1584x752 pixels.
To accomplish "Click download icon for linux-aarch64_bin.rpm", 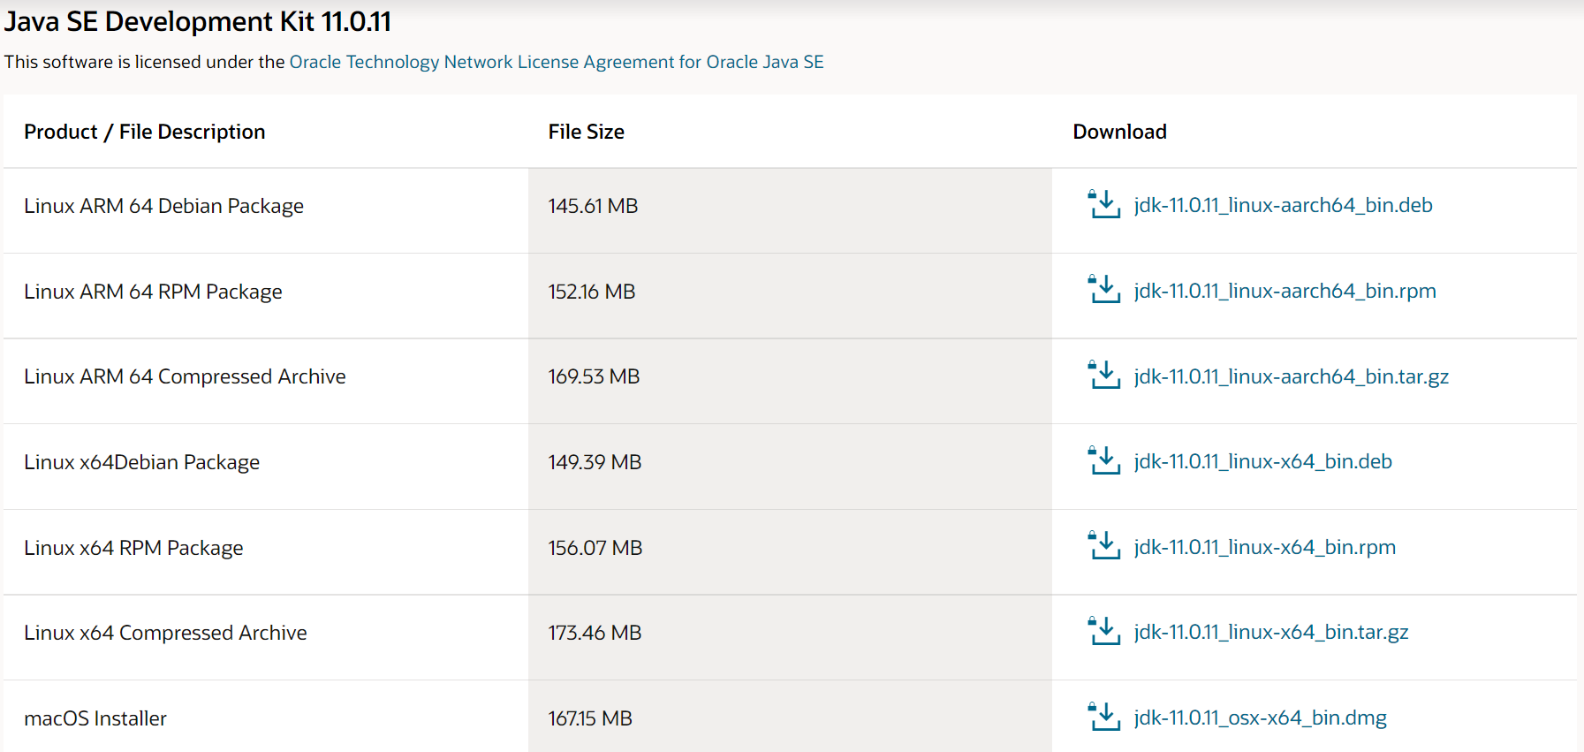I will (1103, 290).
